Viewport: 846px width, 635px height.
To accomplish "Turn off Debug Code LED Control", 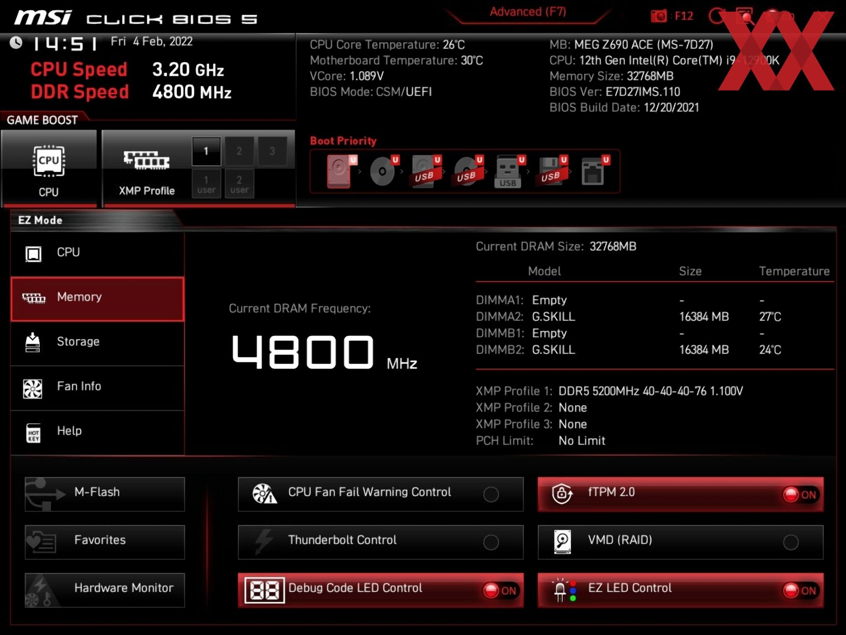I will coord(381,590).
